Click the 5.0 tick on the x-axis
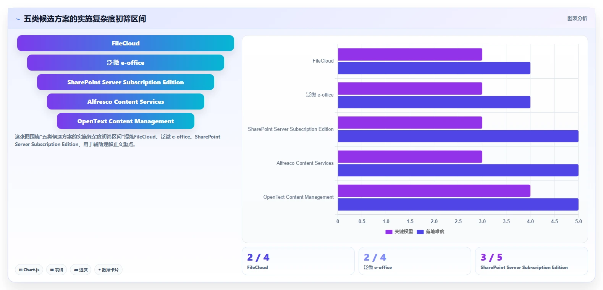This screenshot has height=290, width=603. click(x=579, y=221)
